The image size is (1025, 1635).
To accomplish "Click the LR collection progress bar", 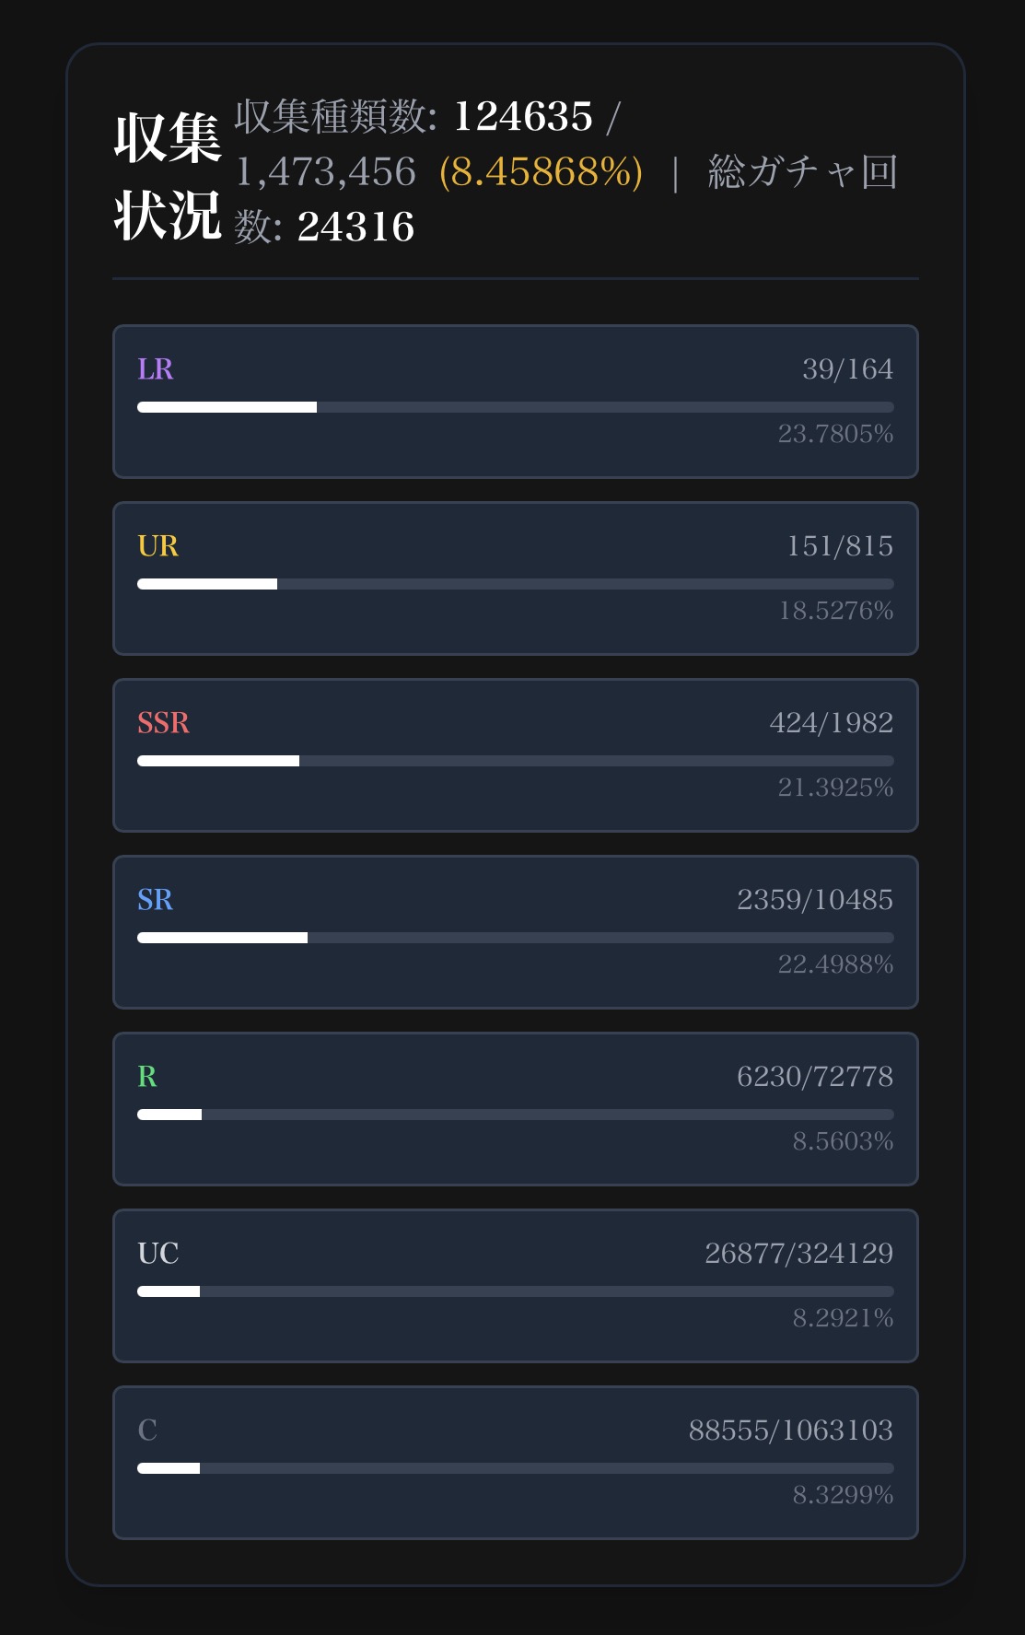I will tap(515, 407).
